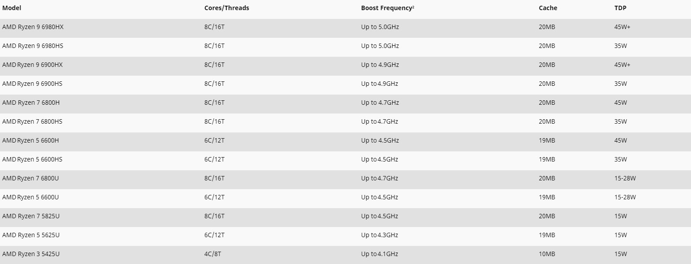Click the Model column header
Viewport: 691px width, 264px height.
tap(12, 8)
